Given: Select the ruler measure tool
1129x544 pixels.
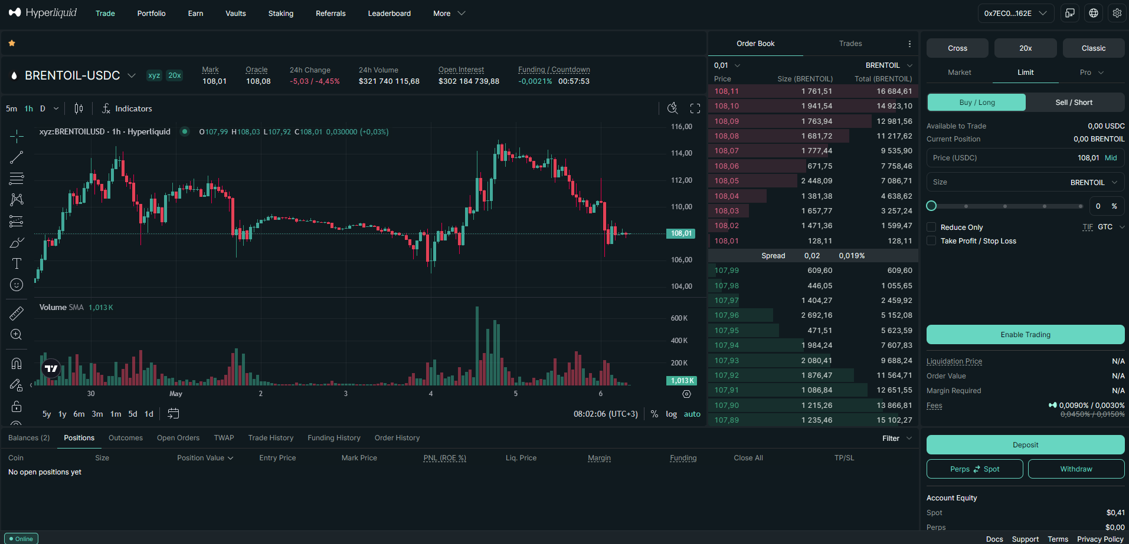Looking at the screenshot, I should coord(17,313).
